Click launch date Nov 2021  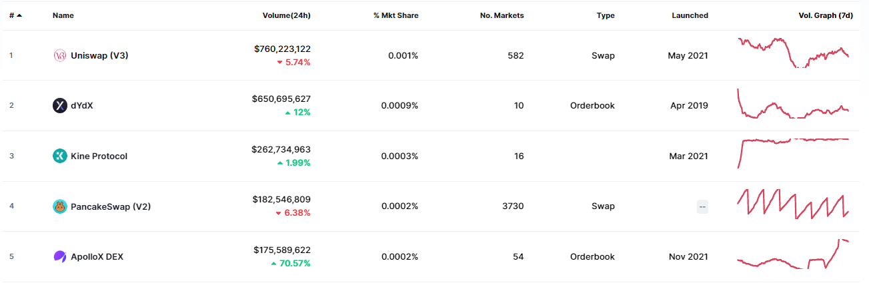point(689,256)
